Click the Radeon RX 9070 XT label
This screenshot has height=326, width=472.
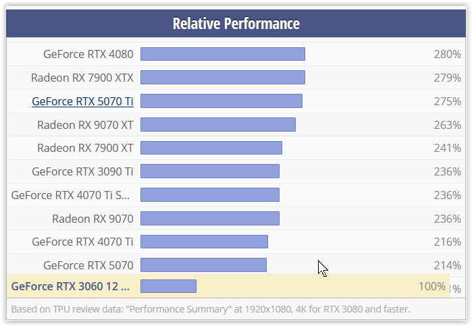(x=85, y=125)
